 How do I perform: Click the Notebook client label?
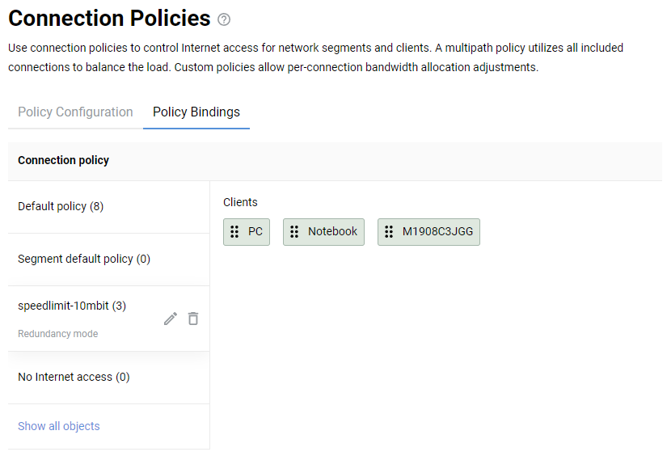click(332, 231)
